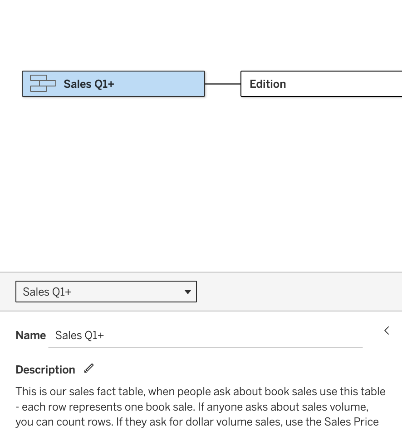Click the description text about sales fact table
This screenshot has height=431, width=402.
point(200,407)
